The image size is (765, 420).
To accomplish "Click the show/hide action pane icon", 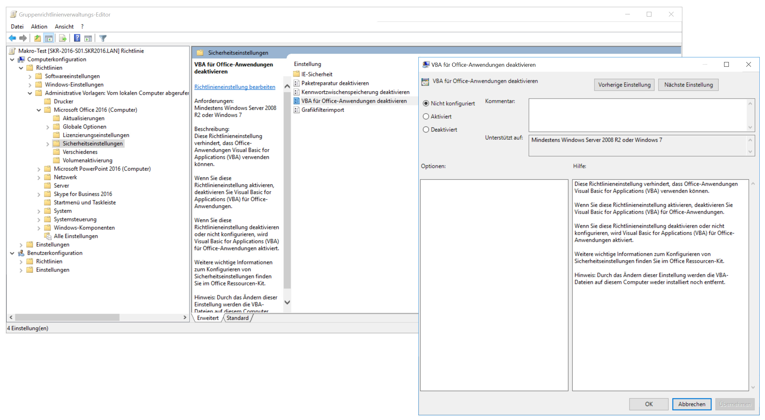I will tap(88, 38).
